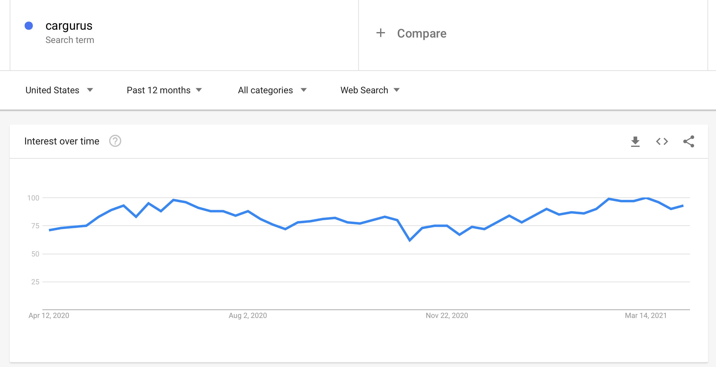Change the Web Search type dropdown

point(370,90)
